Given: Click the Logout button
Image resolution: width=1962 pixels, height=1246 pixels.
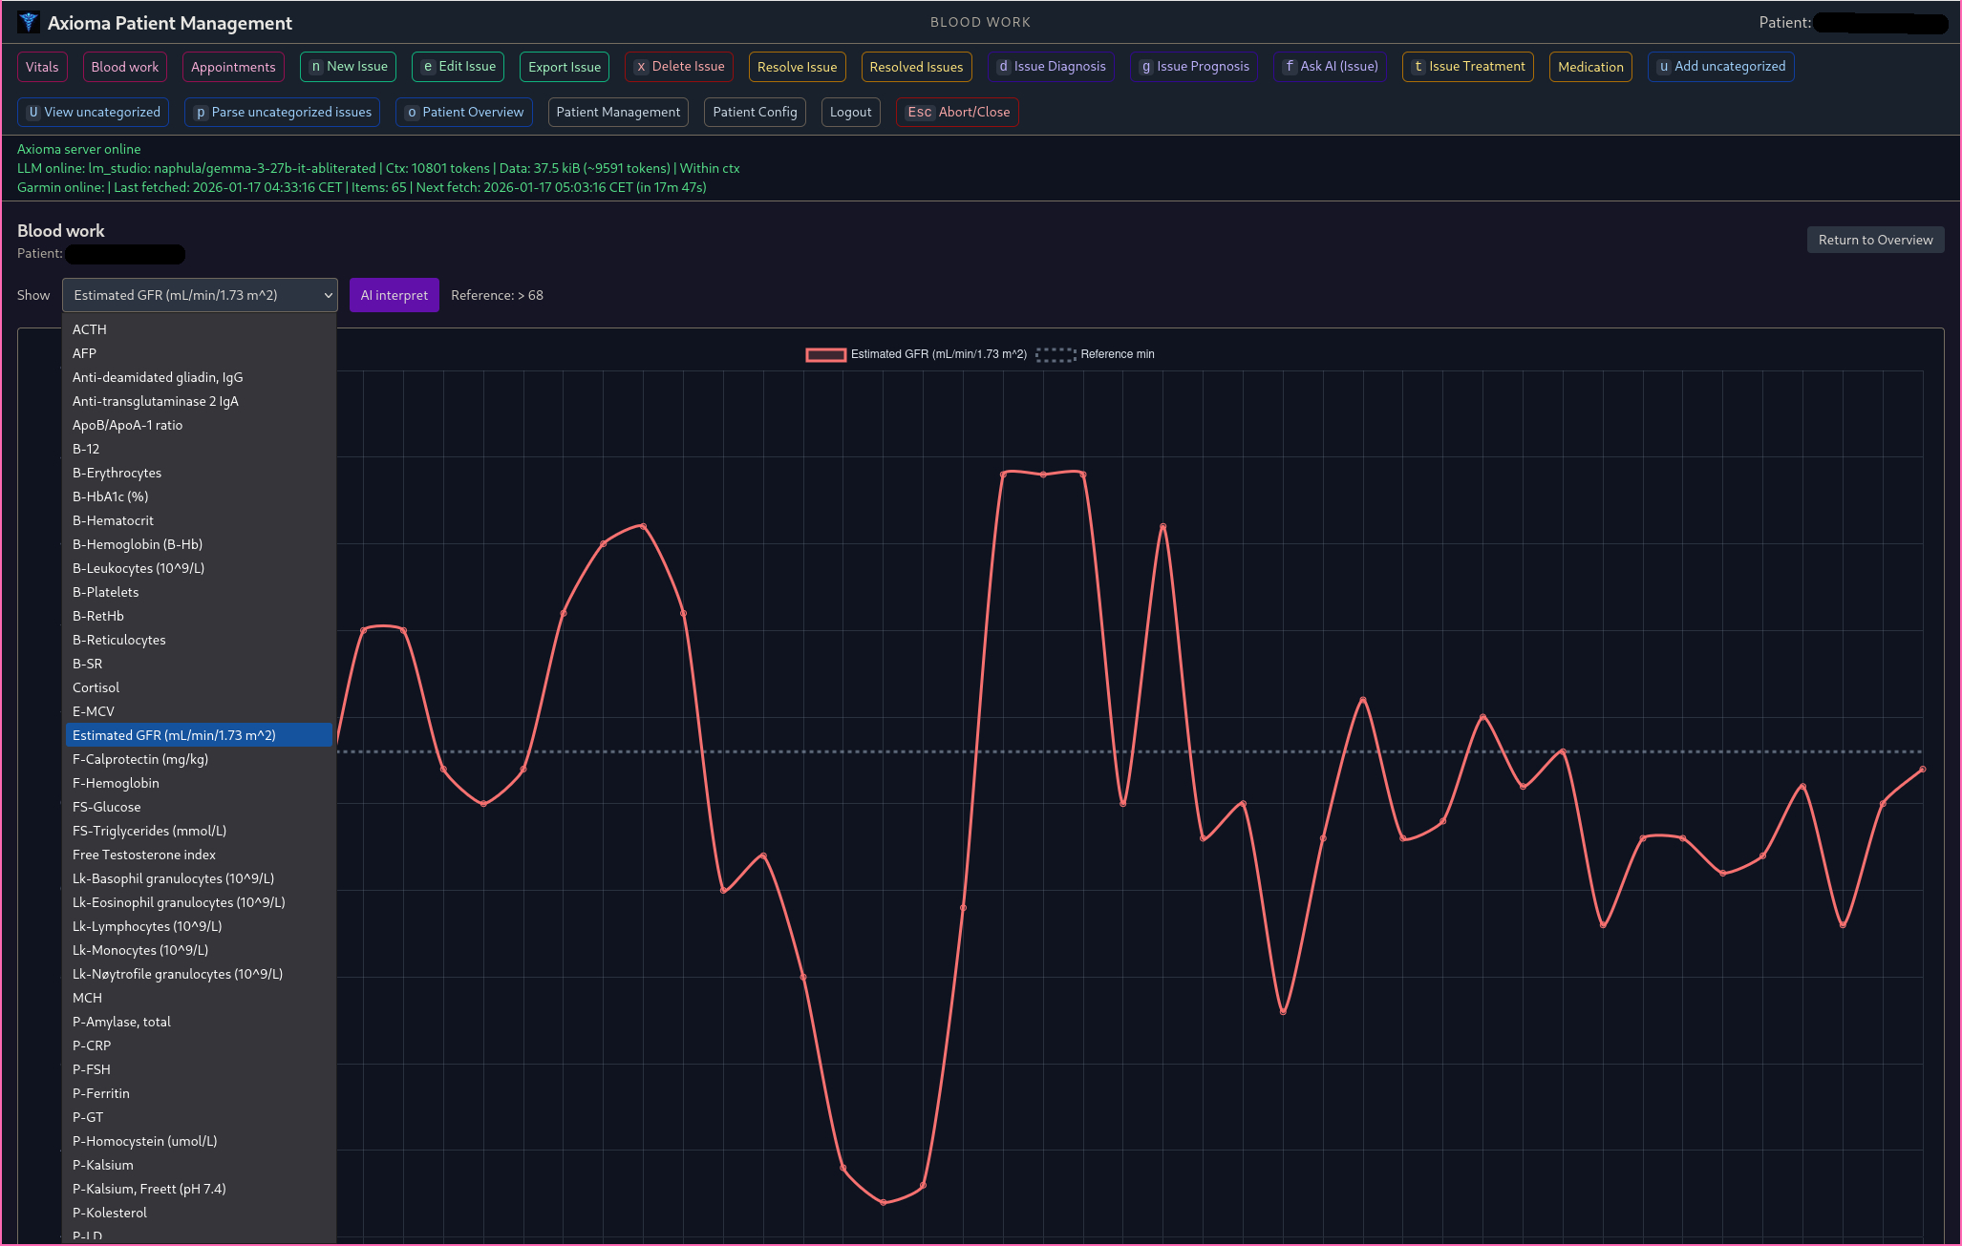Looking at the screenshot, I should click(x=849, y=112).
